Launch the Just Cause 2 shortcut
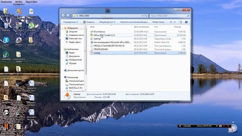This screenshot has width=242, height=136. pos(19,27)
